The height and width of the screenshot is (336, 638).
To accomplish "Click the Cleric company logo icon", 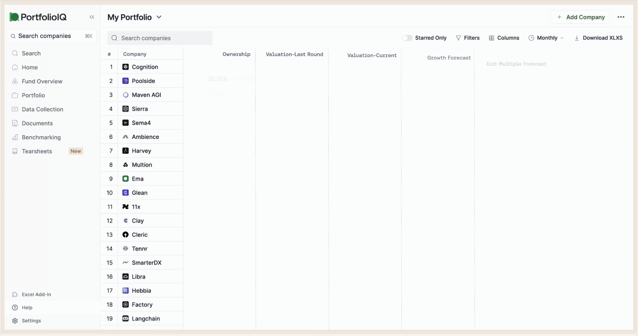I will 126,235.
